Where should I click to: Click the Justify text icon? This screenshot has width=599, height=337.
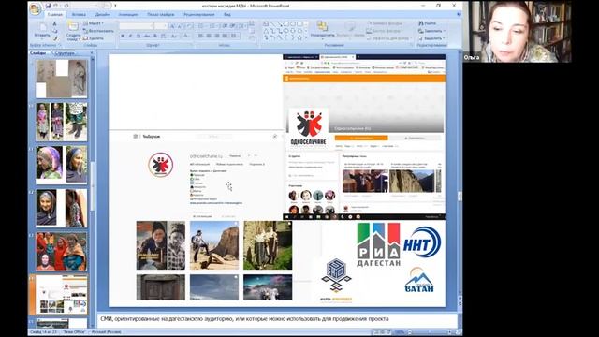tap(225, 36)
